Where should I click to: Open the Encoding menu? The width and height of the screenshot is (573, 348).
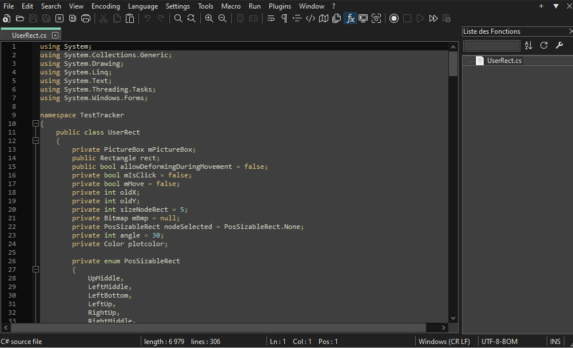(106, 6)
